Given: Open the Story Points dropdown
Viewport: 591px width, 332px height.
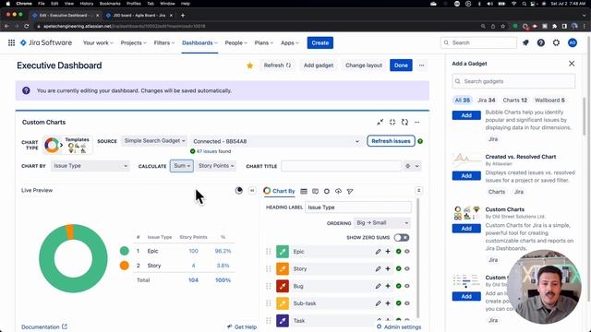Looking at the screenshot, I should (216, 166).
